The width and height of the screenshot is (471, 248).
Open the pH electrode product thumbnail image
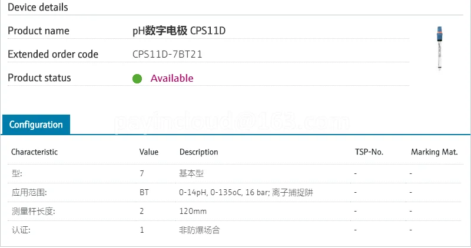(x=440, y=49)
